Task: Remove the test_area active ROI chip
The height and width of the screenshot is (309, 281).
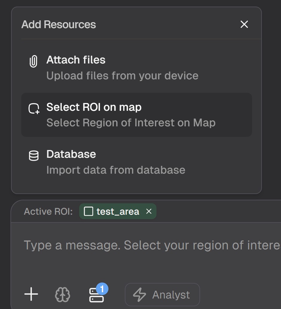Action: click(x=149, y=211)
